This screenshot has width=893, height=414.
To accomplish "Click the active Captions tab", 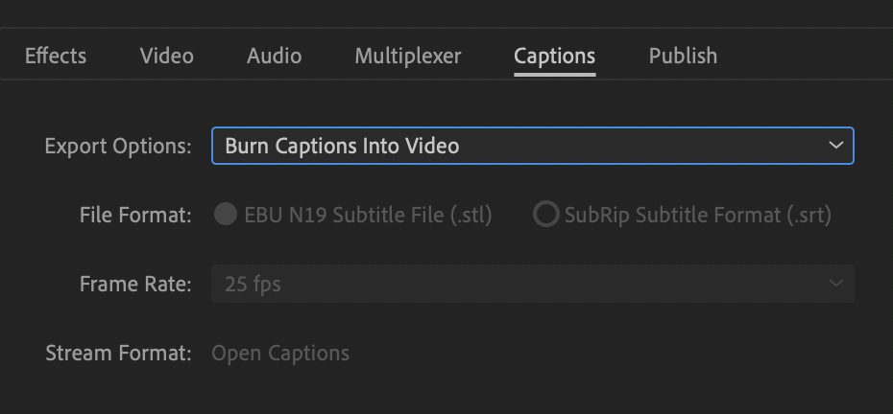I will [554, 57].
